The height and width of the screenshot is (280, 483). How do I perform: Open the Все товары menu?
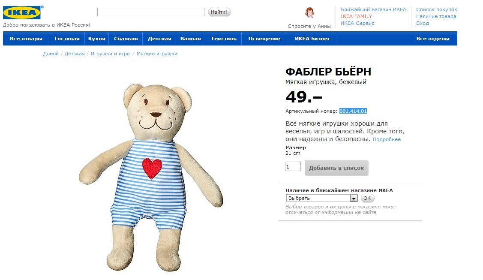click(x=26, y=39)
